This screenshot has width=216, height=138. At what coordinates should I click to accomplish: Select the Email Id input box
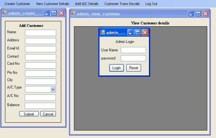(40, 49)
